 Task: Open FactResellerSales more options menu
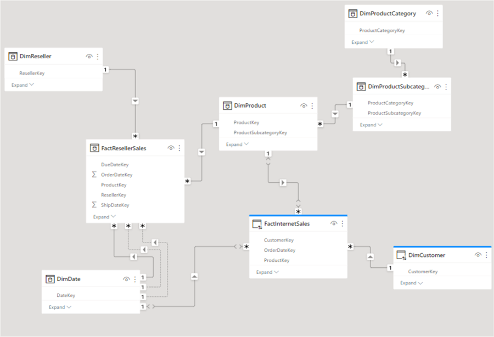[179, 148]
